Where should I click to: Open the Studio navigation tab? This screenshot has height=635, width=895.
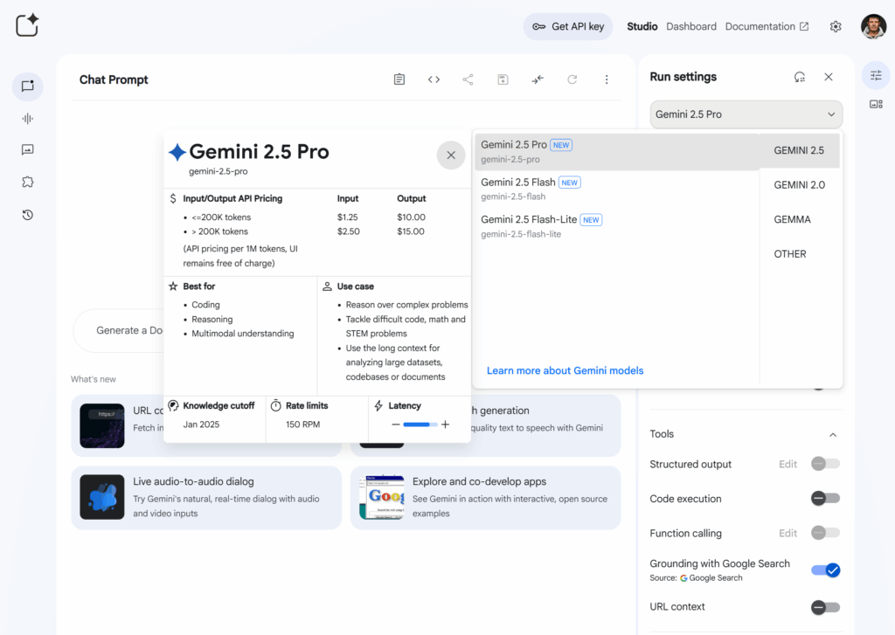click(642, 26)
